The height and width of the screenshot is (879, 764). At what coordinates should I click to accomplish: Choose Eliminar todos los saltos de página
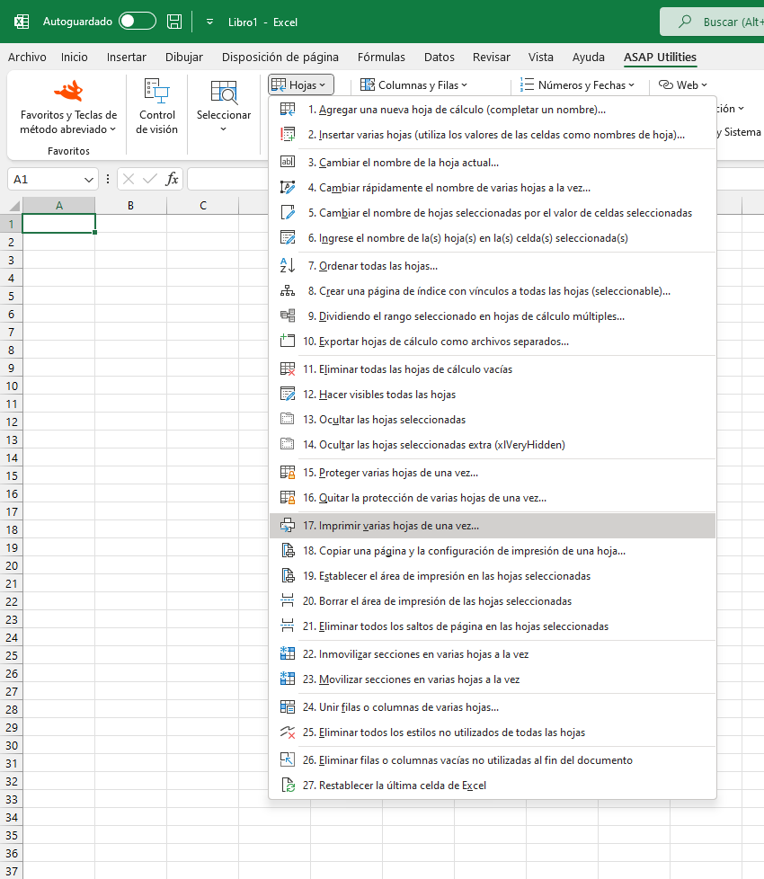pos(493,626)
